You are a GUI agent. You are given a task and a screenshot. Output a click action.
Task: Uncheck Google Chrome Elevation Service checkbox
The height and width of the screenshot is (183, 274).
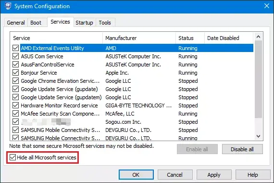click(x=15, y=81)
